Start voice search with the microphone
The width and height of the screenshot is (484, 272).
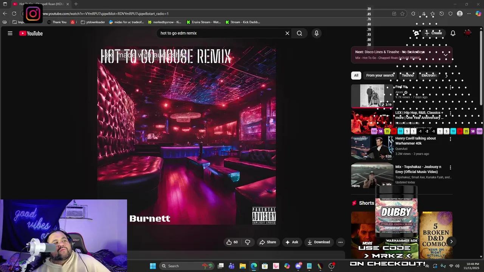click(316, 33)
